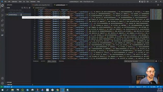Open Google Chrome from the taskbar

click(57, 90)
